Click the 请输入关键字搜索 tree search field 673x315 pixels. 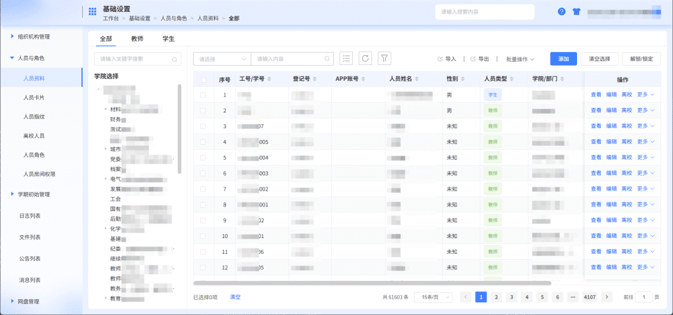[137, 59]
